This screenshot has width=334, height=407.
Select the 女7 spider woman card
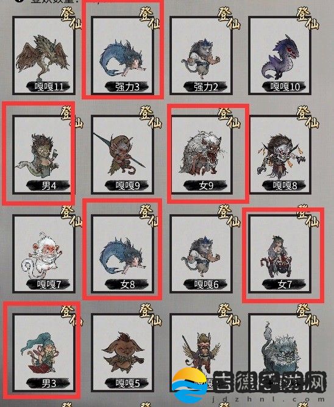(280, 254)
